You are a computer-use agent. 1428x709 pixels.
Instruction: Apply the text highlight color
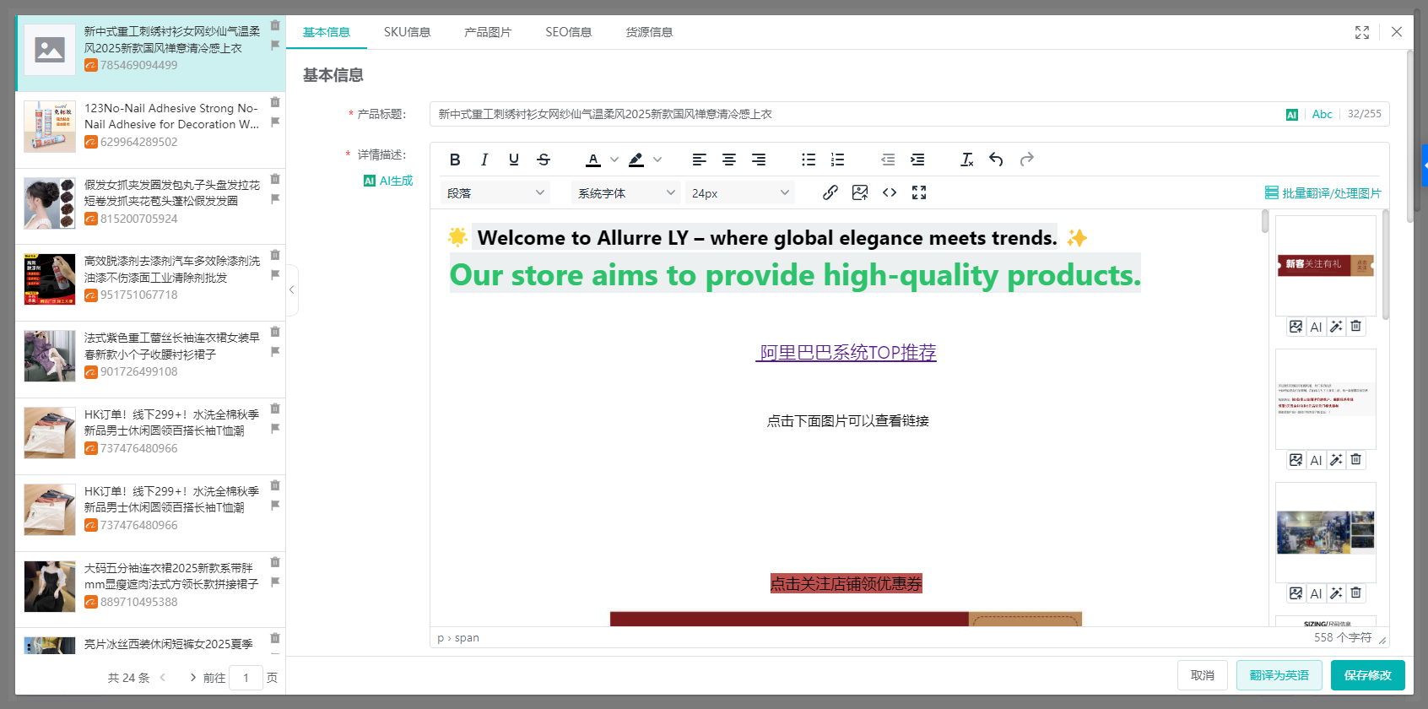click(x=636, y=160)
